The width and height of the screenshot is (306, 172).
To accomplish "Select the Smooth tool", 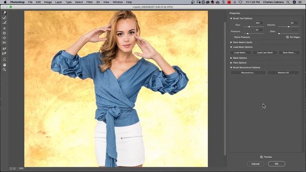I will click(4, 22).
